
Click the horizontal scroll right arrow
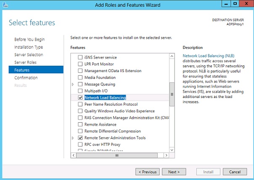point(166,155)
